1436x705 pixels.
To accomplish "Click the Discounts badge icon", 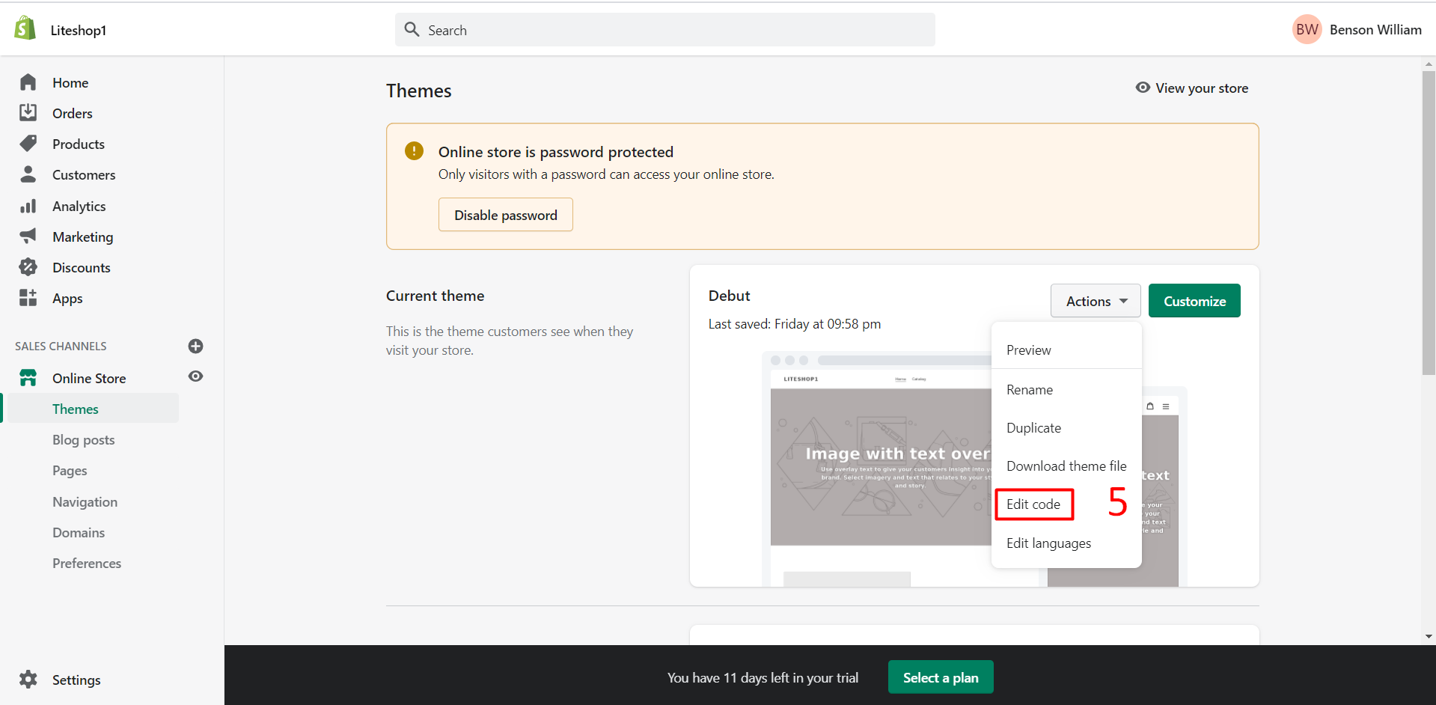I will click(28, 267).
